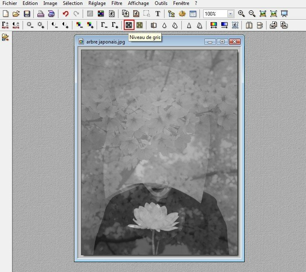Open the Réglage menu

97,3
